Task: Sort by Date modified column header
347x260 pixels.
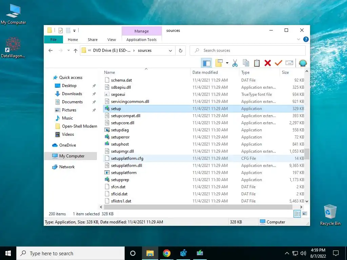Action: 215,72
